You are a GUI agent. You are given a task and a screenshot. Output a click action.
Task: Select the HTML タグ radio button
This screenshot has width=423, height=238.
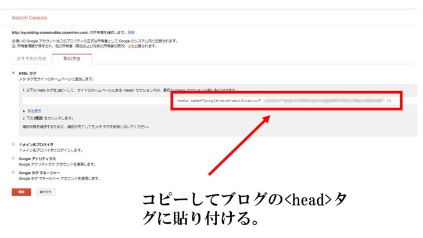[x=13, y=73]
